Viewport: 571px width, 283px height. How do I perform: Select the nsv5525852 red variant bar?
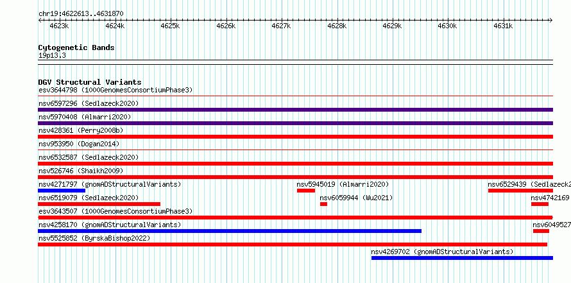(x=293, y=244)
